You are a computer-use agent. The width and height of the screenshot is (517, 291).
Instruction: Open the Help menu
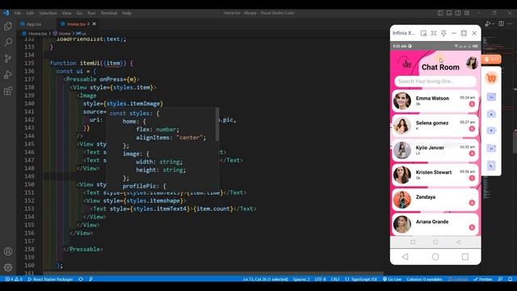[x=127, y=13]
